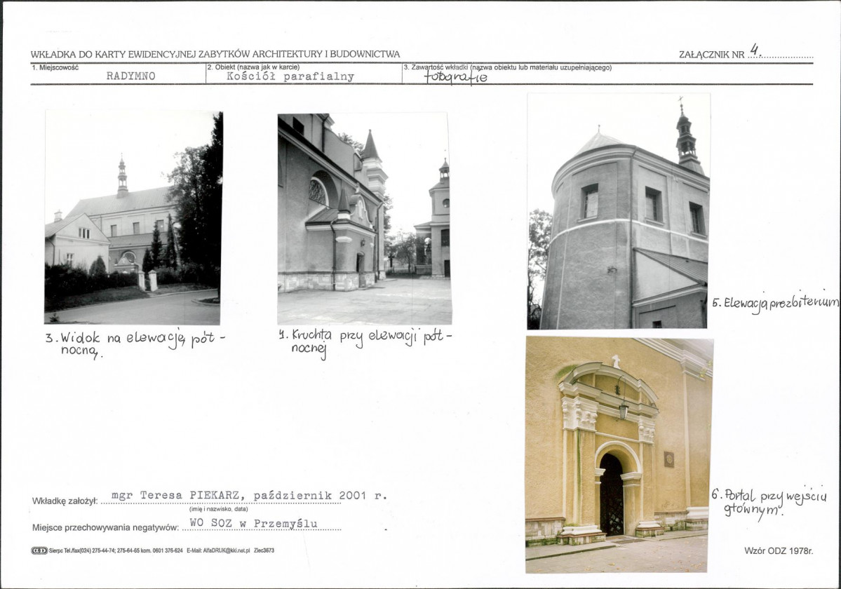This screenshot has height=589, width=841.
Task: Click the handwritten word 'fotografie'
Action: point(456,77)
